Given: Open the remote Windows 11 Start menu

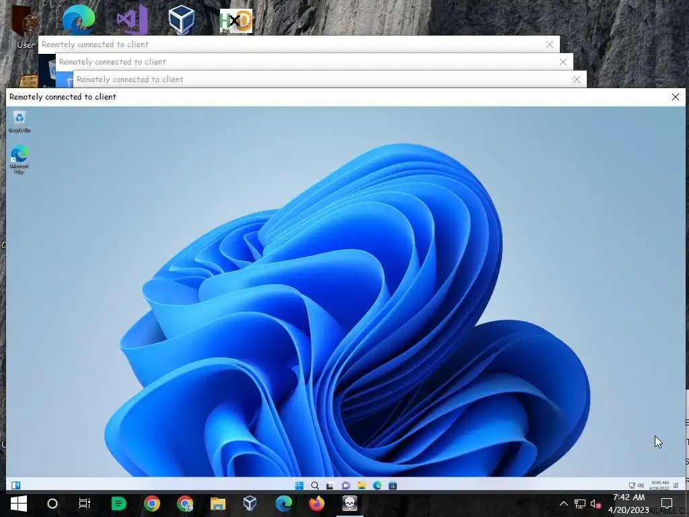Looking at the screenshot, I should (299, 485).
